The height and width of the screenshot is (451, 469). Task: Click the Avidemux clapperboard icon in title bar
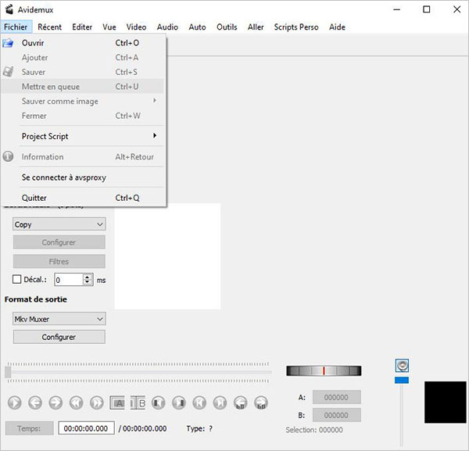pos(9,9)
